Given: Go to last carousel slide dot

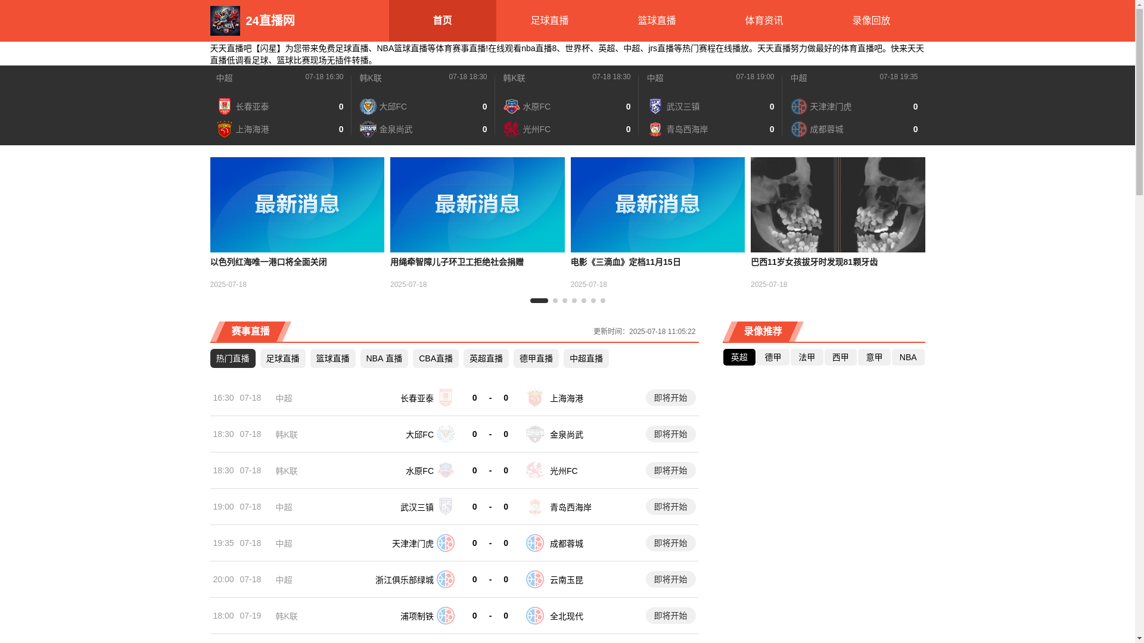Looking at the screenshot, I should [603, 301].
